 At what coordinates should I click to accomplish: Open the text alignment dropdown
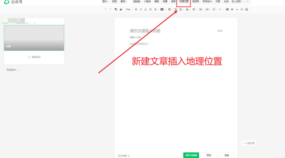click(170, 10)
